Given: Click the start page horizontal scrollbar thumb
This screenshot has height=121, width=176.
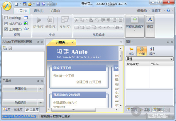Looking at the screenshot, I should pyautogui.click(x=74, y=110).
